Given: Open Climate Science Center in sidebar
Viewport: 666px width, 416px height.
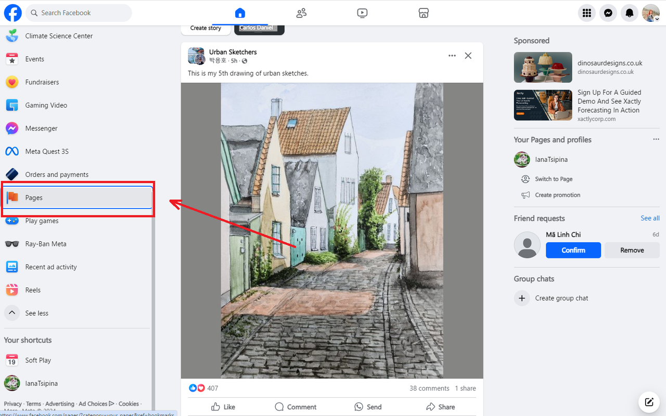Looking at the screenshot, I should pos(77,36).
